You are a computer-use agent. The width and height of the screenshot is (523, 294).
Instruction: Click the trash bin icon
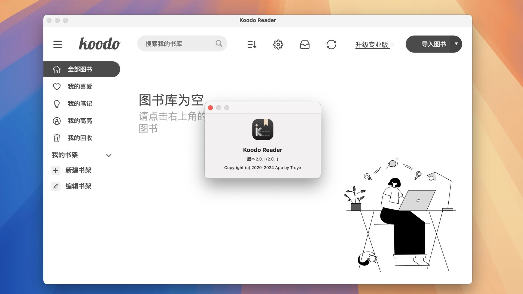(x=57, y=138)
